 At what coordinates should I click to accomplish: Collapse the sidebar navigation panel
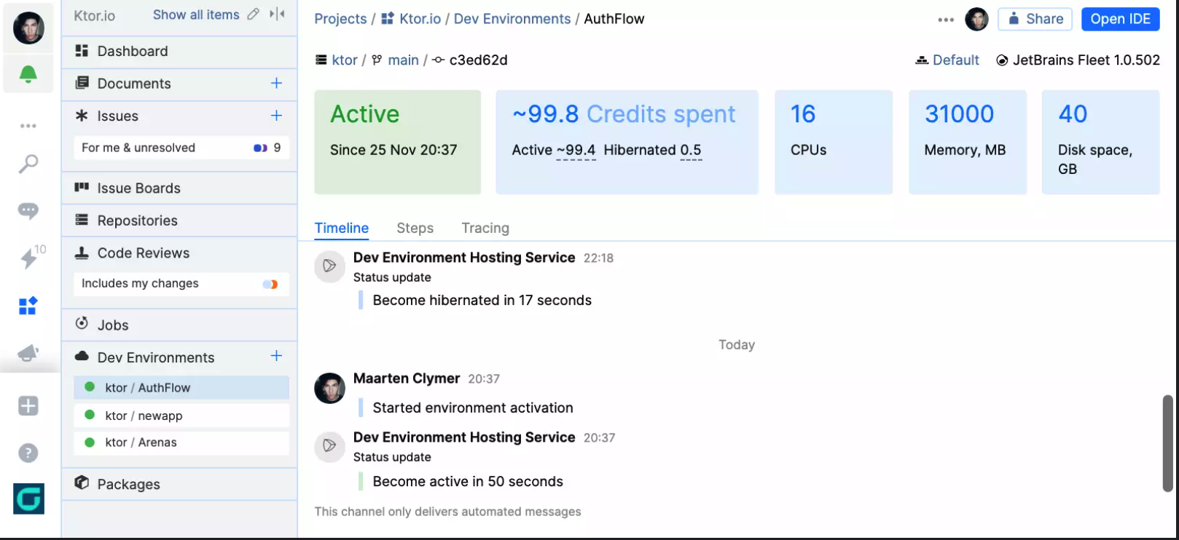(x=278, y=15)
